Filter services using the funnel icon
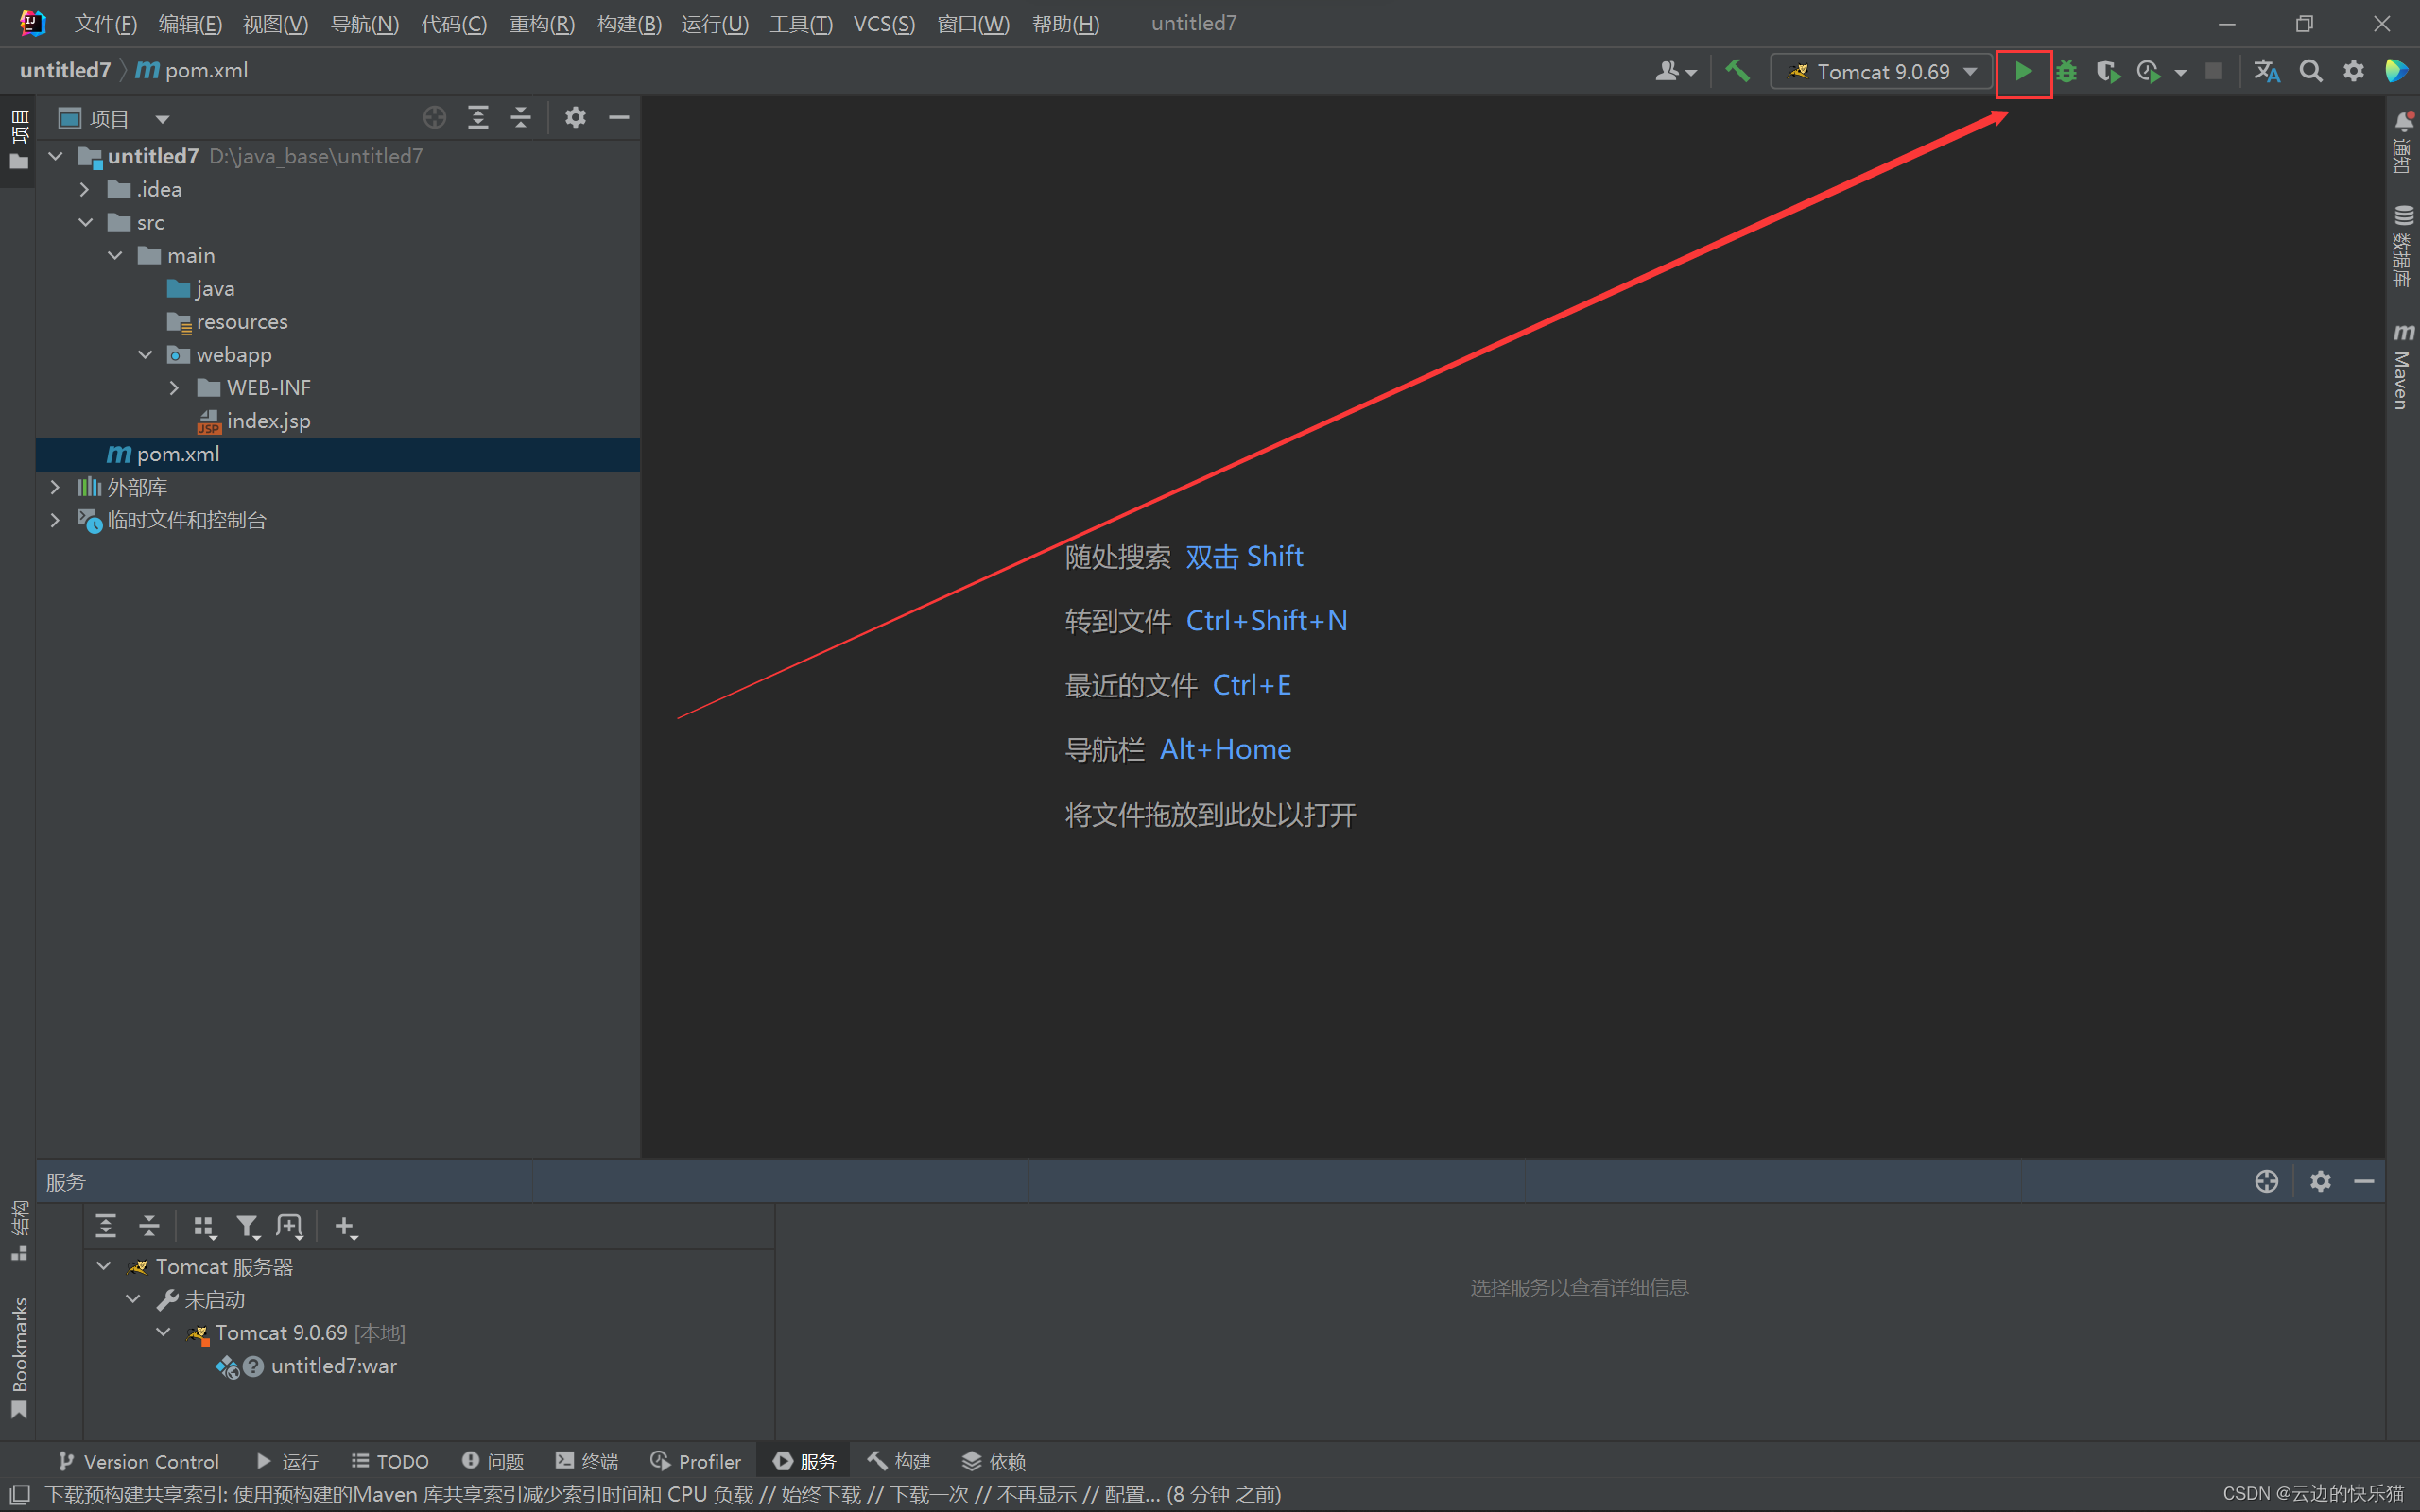Viewport: 2420px width, 1512px height. 247,1226
